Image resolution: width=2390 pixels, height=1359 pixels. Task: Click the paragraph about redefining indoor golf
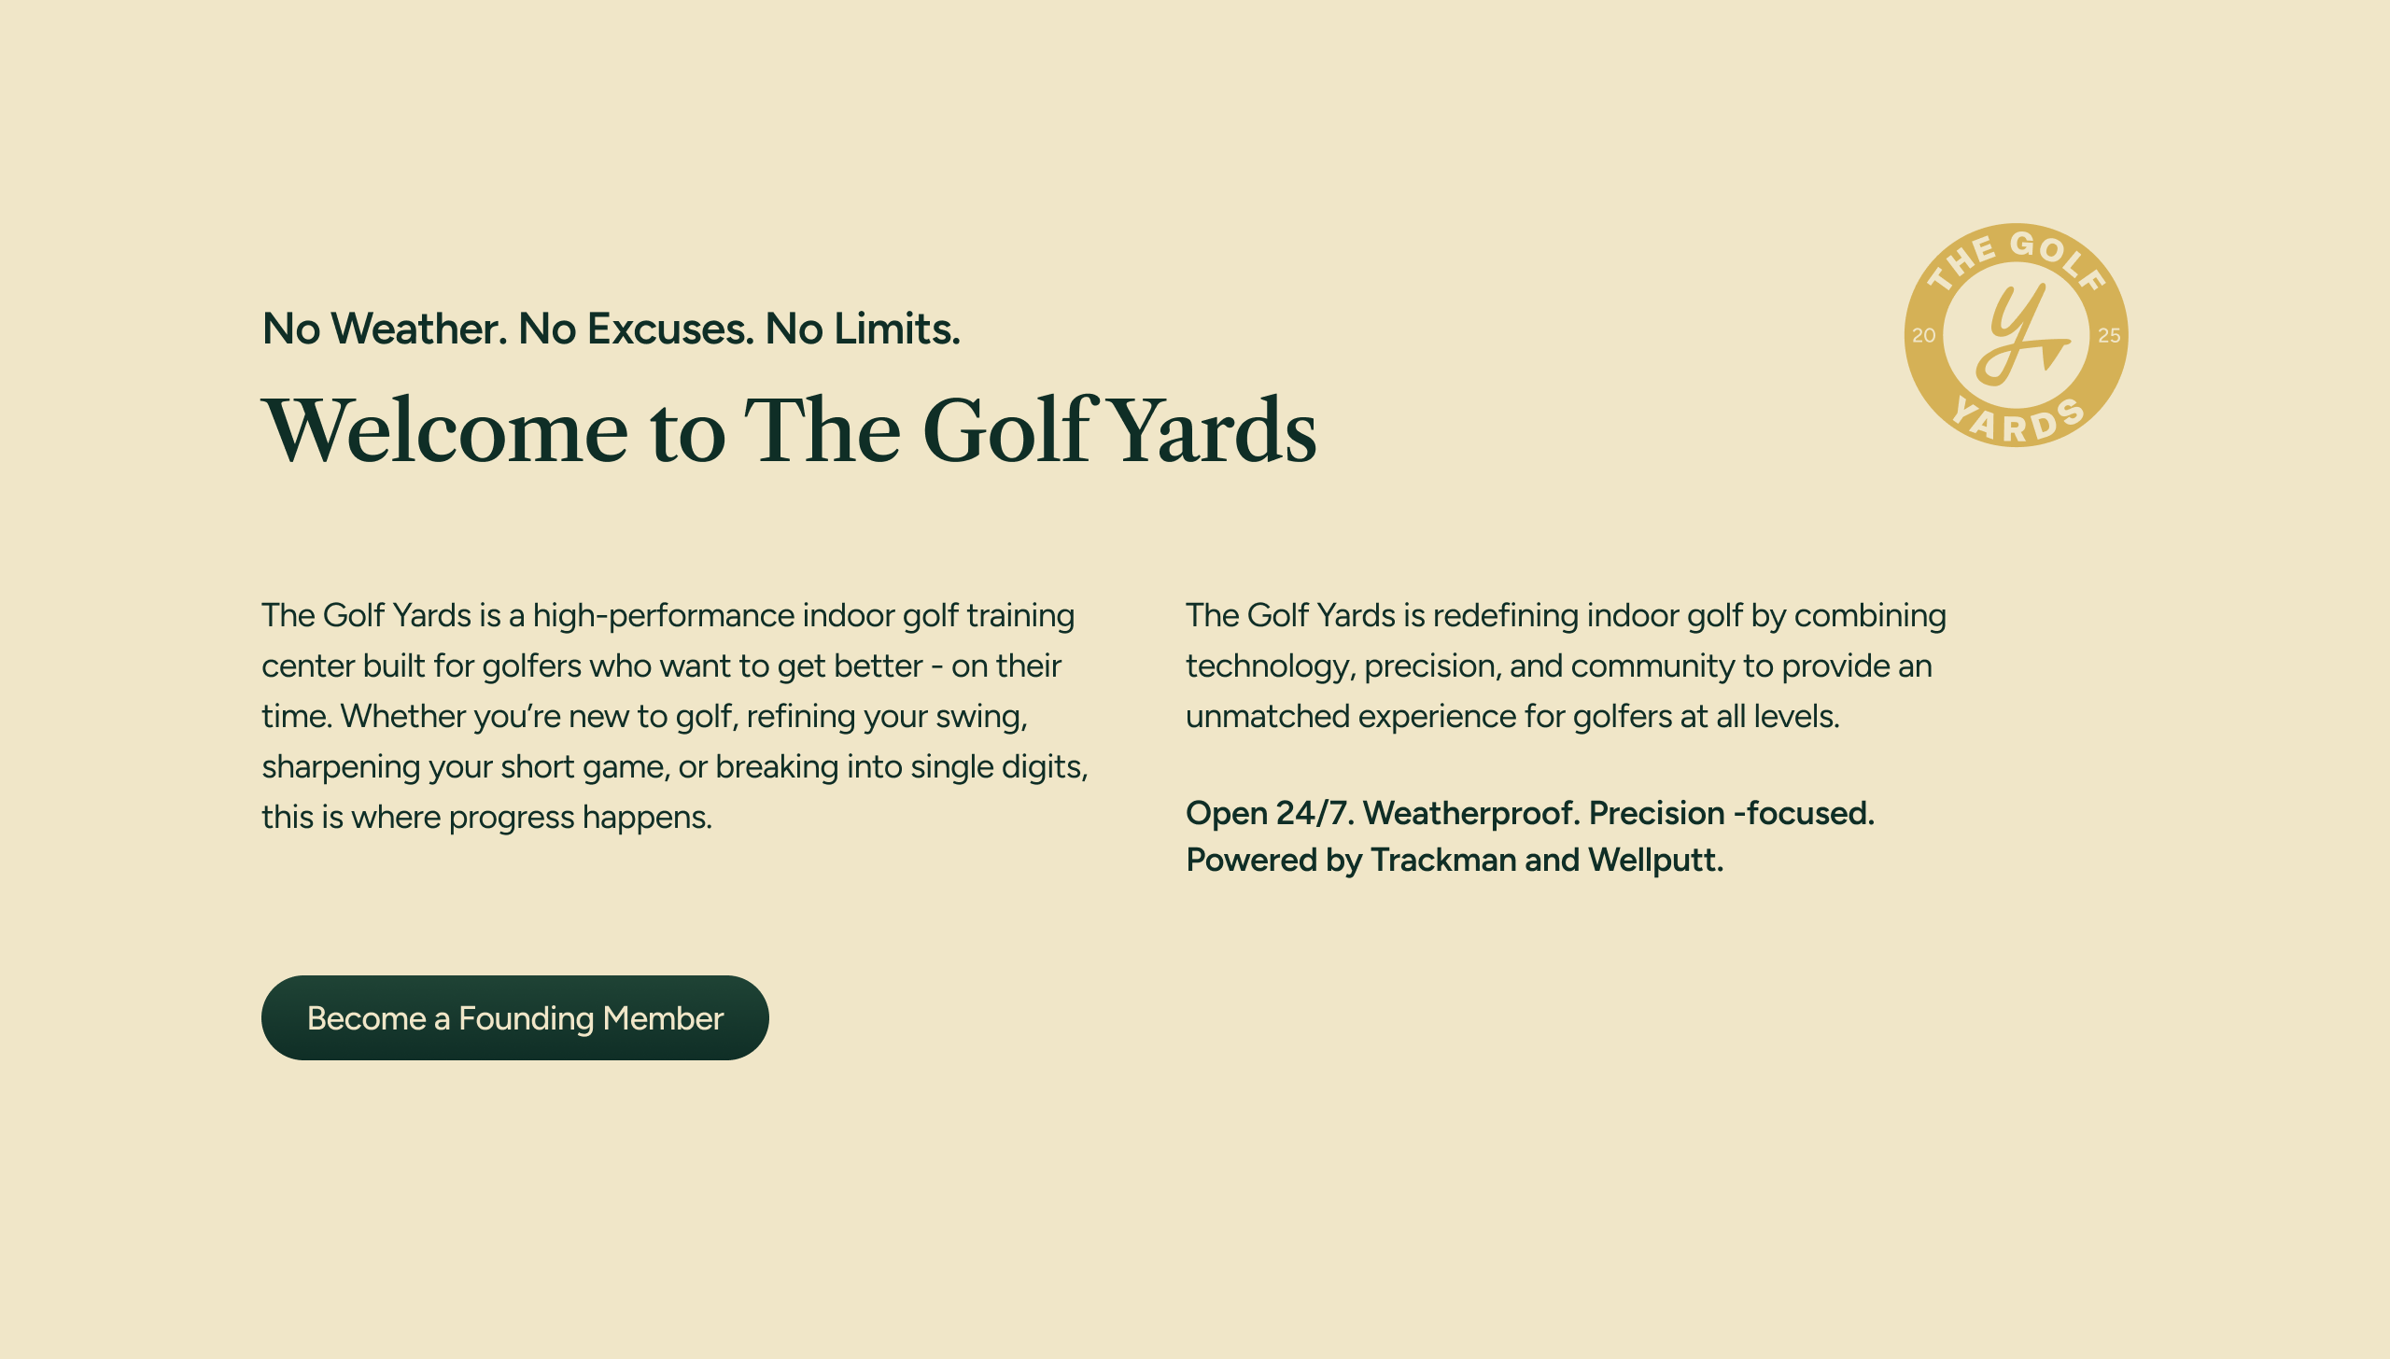click(x=1565, y=665)
